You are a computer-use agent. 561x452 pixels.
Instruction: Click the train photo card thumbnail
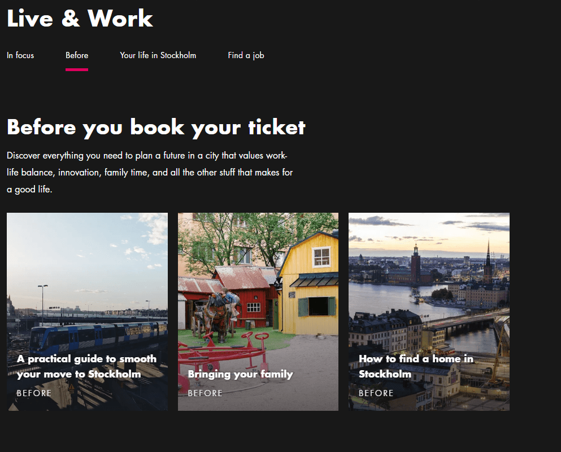point(87,271)
